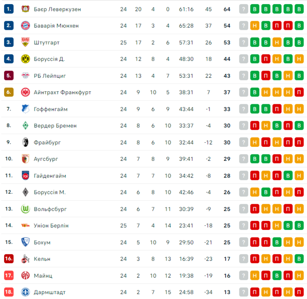Click the Кельн club crest
The width and height of the screenshot is (307, 299).
(25, 259)
